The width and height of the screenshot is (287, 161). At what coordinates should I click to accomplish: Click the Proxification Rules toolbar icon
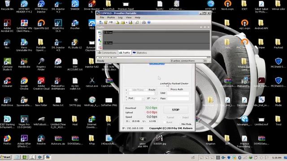click(x=106, y=22)
